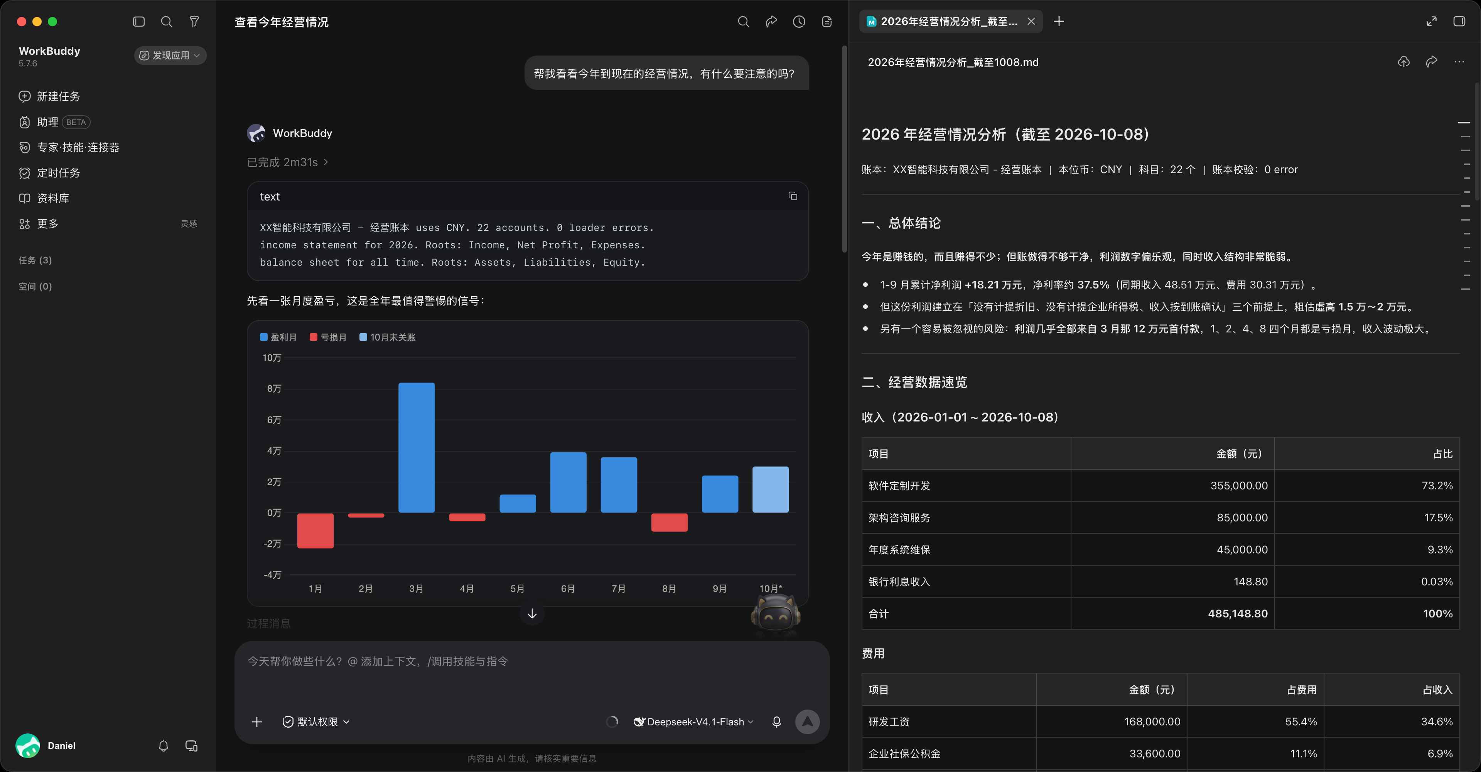Open the notes file icon in chat header
Image resolution: width=1481 pixels, height=772 pixels.
click(x=827, y=22)
